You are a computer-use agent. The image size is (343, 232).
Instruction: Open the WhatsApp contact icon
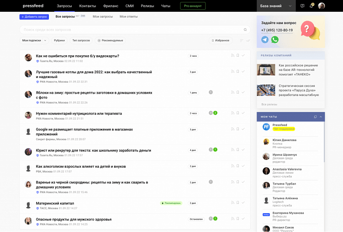pyautogui.click(x=275, y=40)
